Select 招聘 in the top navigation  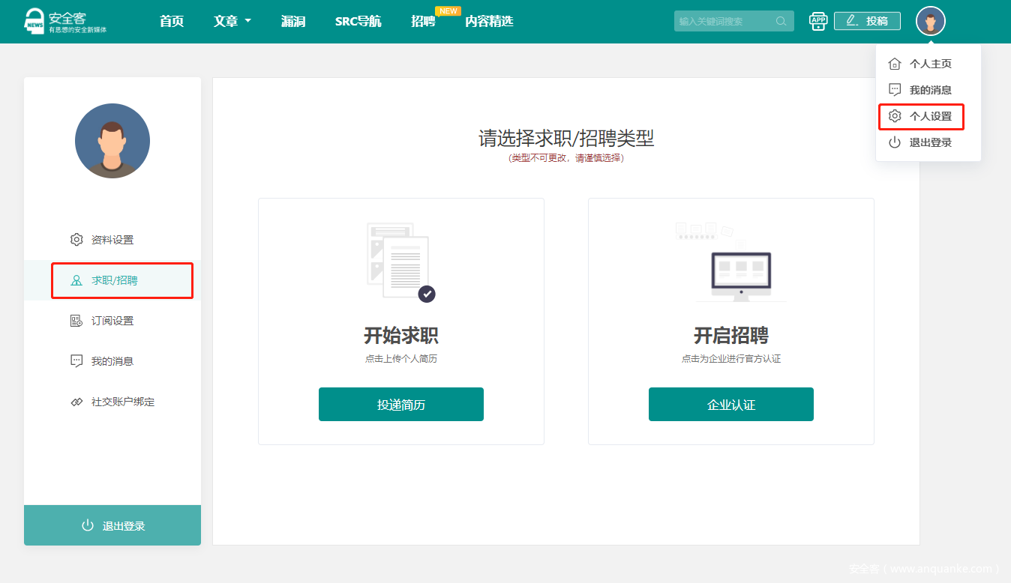point(423,21)
